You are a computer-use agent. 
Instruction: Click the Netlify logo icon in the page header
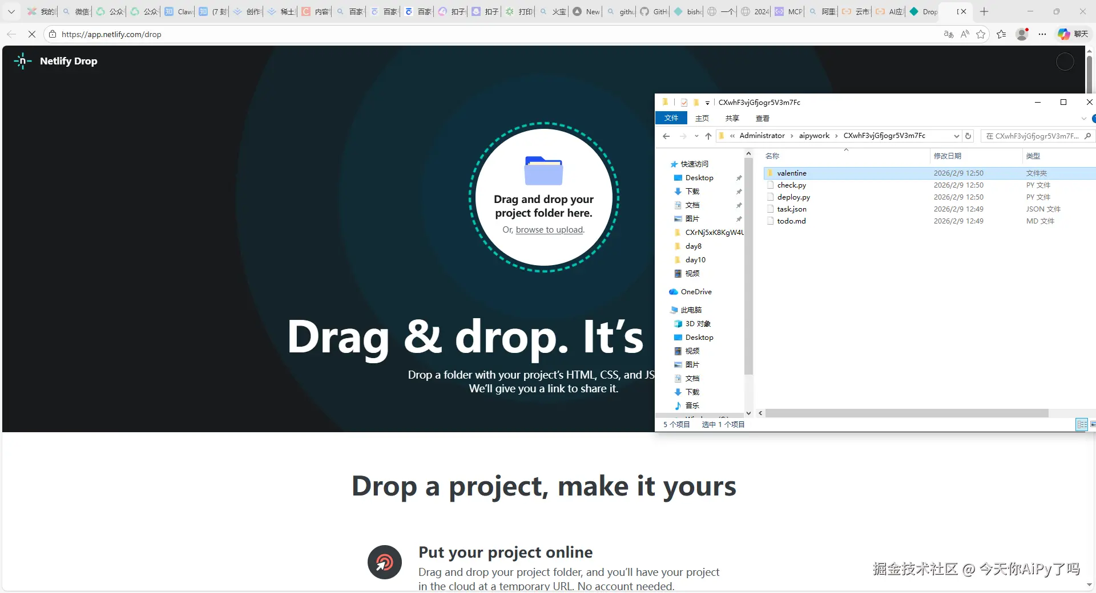22,61
